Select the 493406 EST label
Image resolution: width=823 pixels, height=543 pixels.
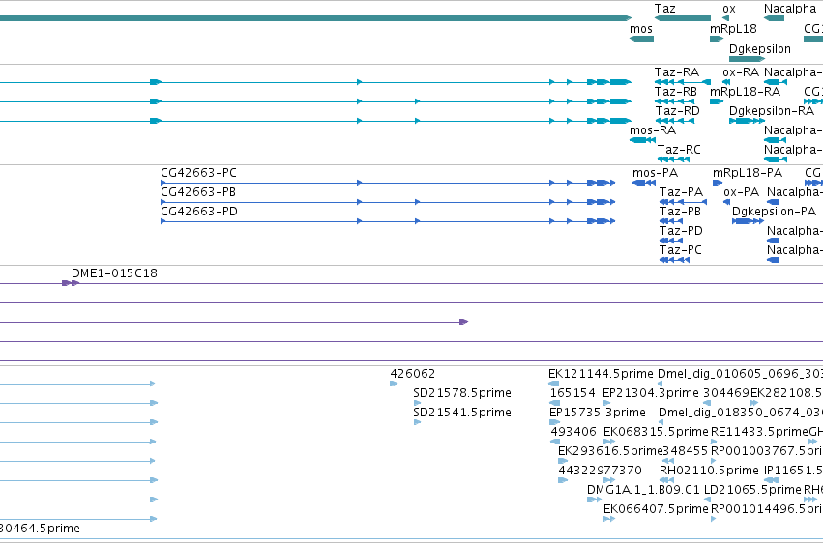click(x=573, y=432)
